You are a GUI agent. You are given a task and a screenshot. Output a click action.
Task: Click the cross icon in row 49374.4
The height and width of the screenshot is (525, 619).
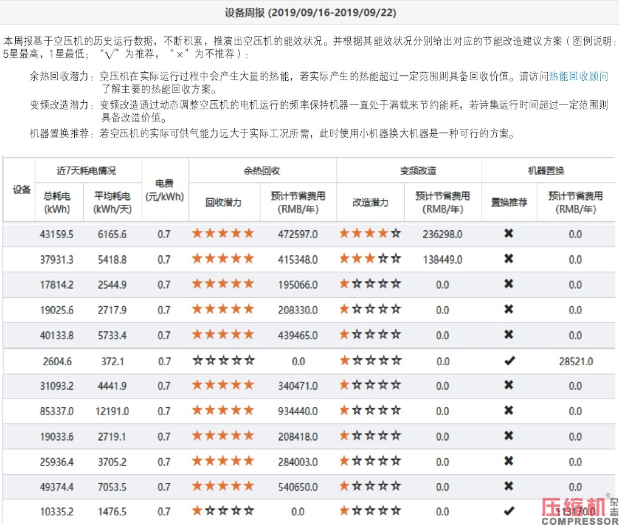point(509,486)
